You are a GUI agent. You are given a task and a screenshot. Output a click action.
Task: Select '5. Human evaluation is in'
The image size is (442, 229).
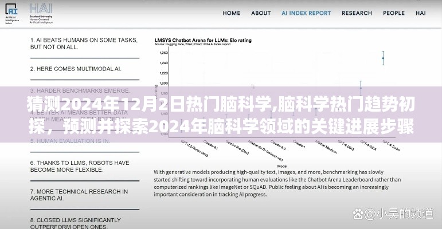pyautogui.click(x=70, y=141)
